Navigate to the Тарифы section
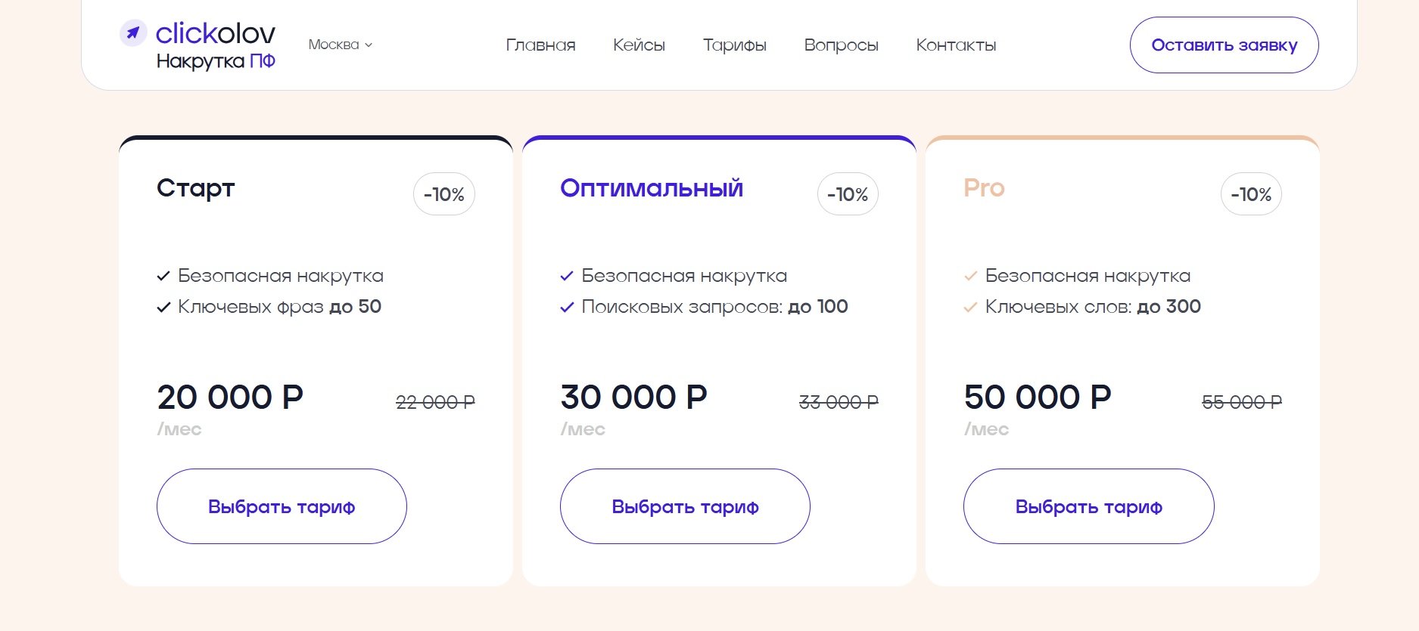1419x631 pixels. pyautogui.click(x=734, y=45)
